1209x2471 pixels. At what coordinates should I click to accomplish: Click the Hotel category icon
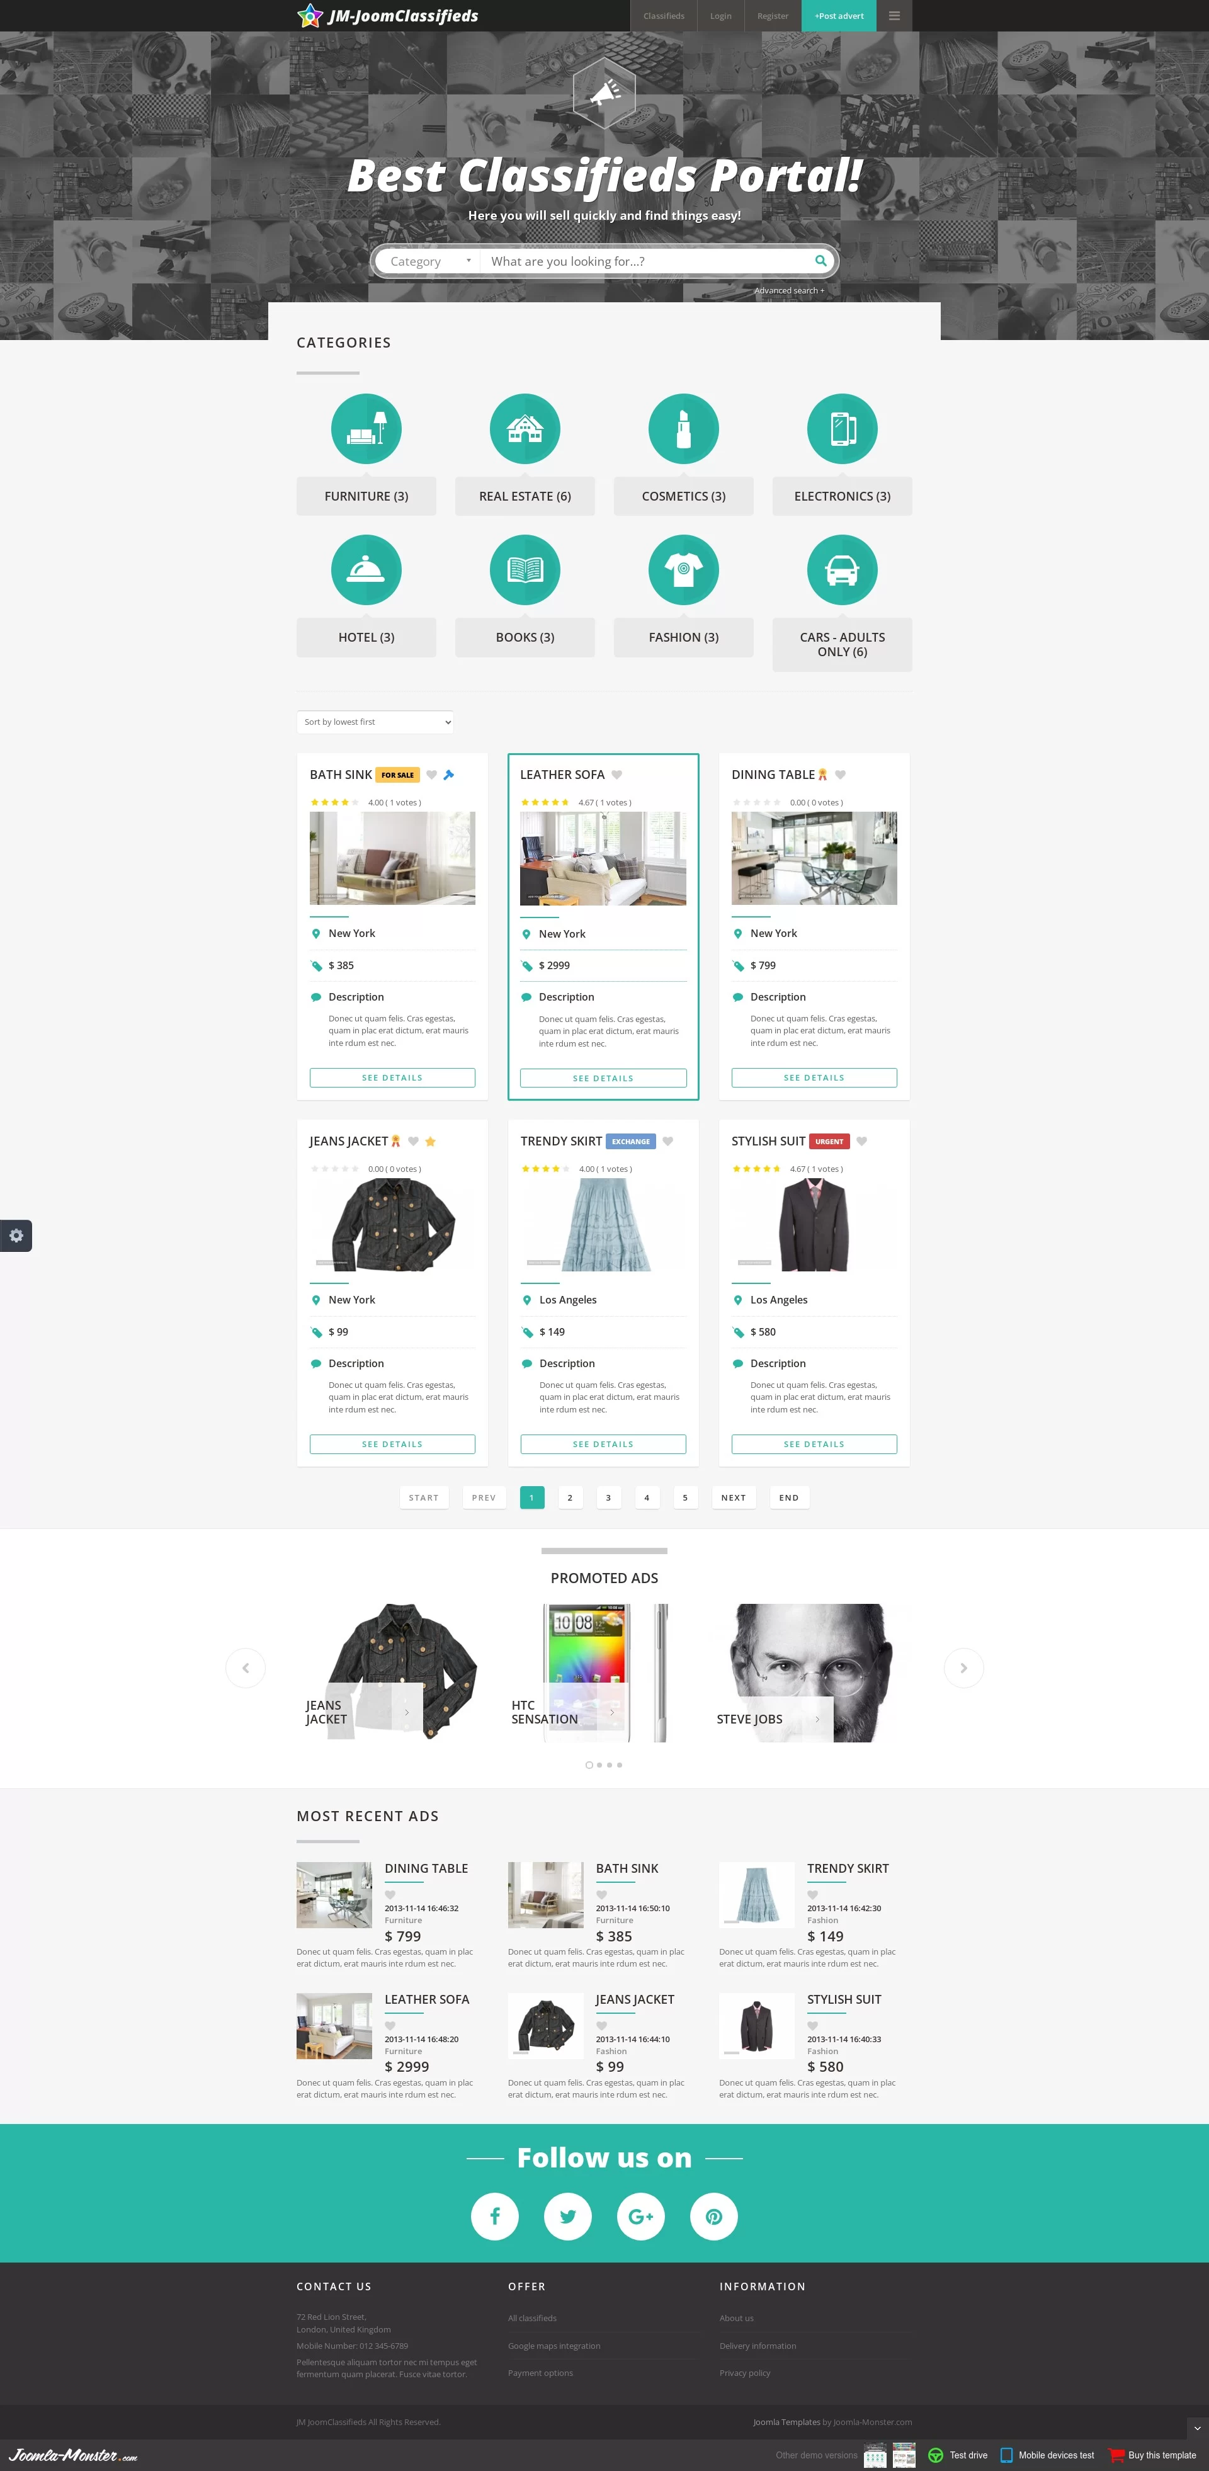(366, 572)
